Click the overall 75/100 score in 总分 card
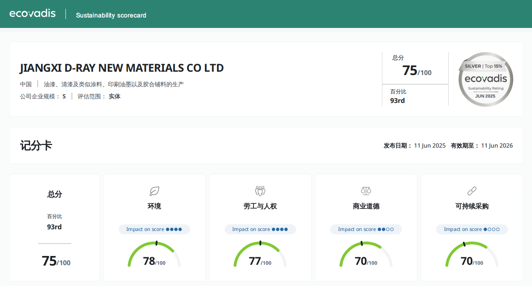The height and width of the screenshot is (286, 532). (x=56, y=261)
